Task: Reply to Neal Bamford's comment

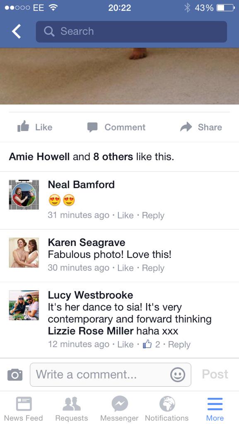Action: 153,215
